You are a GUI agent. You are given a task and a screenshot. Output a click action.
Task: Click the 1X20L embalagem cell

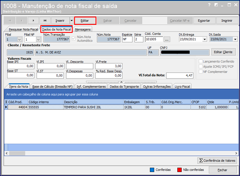[134, 107]
